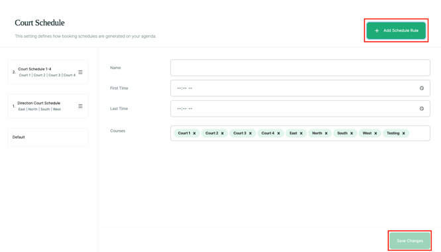Open the clock picker for Last Time

tap(422, 109)
